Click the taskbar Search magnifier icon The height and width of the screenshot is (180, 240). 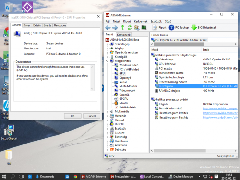(x=12, y=176)
